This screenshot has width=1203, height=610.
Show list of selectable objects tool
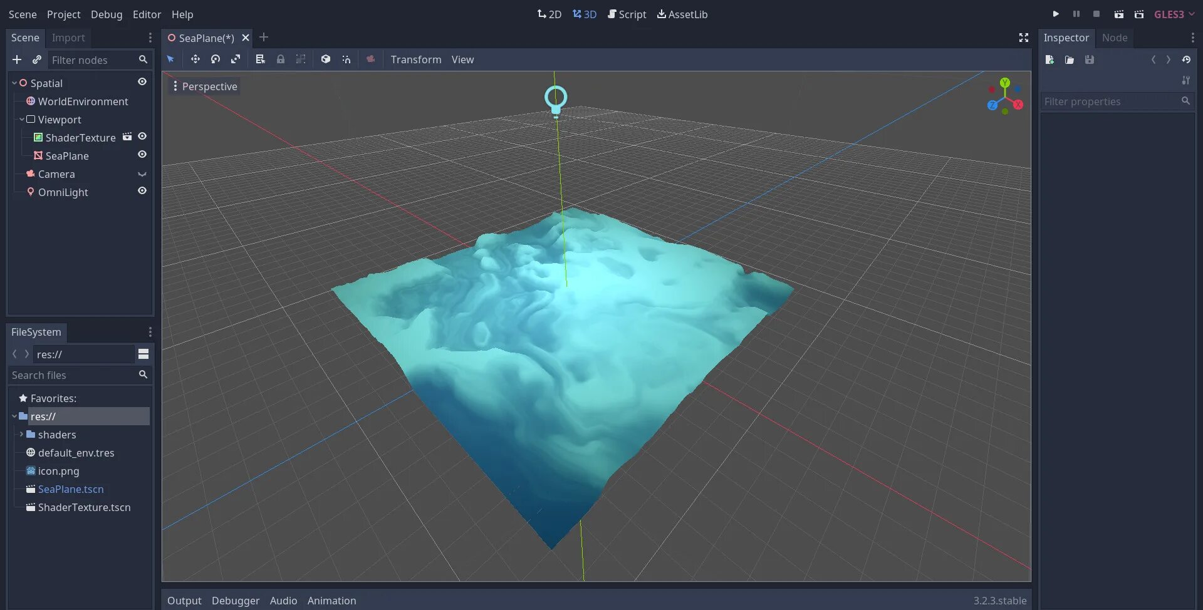[x=261, y=59]
